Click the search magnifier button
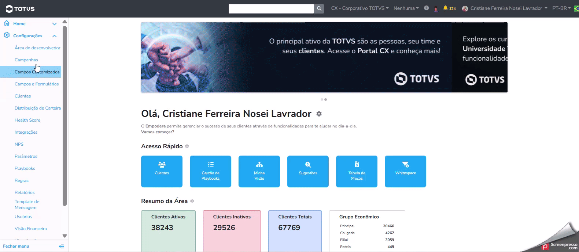The width and height of the screenshot is (579, 252). tap(319, 8)
